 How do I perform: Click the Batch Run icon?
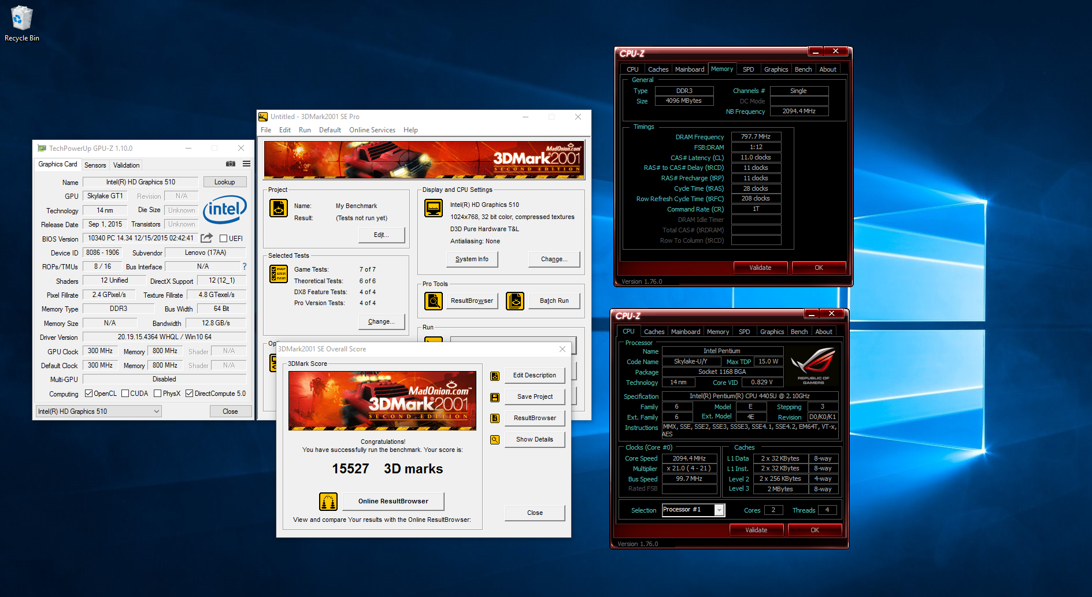click(515, 301)
